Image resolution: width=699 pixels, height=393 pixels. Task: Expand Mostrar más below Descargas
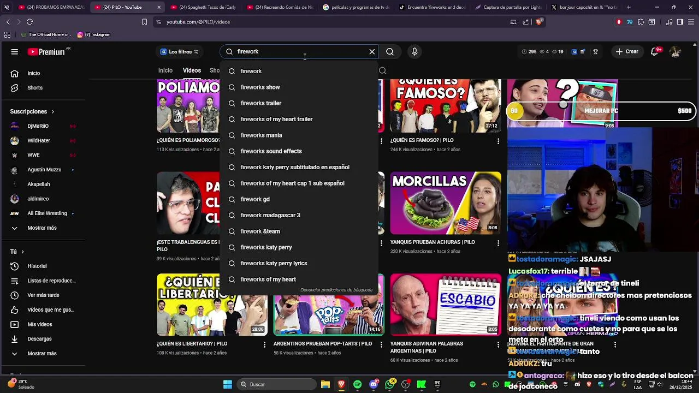coord(43,354)
